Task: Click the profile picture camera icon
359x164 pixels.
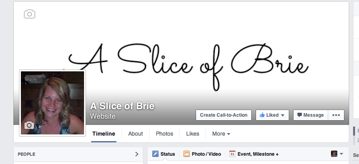Action: [29, 125]
